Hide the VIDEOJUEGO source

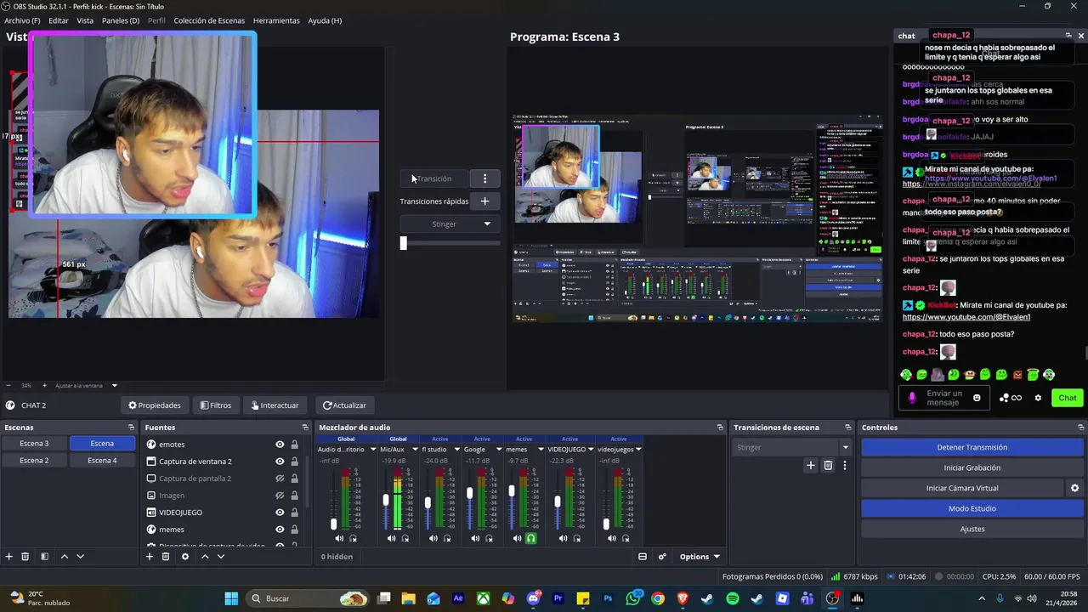click(280, 513)
